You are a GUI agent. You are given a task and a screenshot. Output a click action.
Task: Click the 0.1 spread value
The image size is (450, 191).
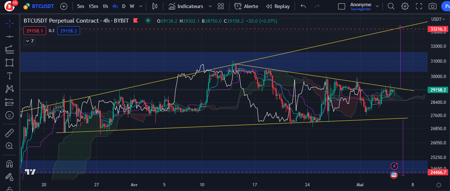click(x=52, y=31)
